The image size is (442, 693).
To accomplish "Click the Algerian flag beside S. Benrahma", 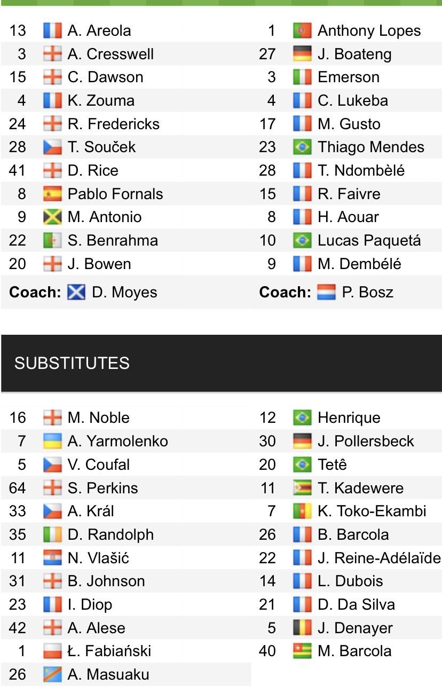I will pos(52,240).
